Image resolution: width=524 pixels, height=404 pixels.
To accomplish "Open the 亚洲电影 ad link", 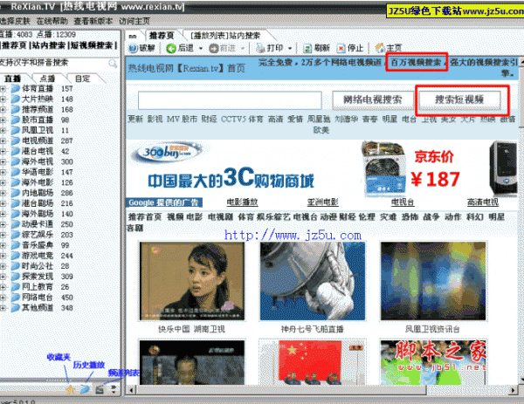I will 323,202.
